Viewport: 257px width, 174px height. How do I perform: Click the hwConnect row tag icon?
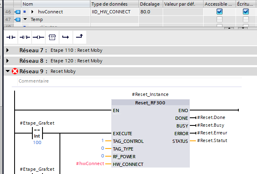click(17, 12)
